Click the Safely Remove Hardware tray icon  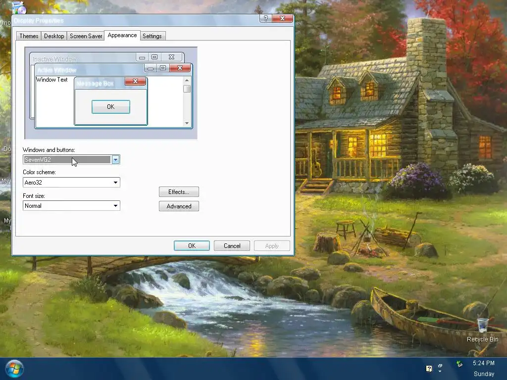coord(459,364)
